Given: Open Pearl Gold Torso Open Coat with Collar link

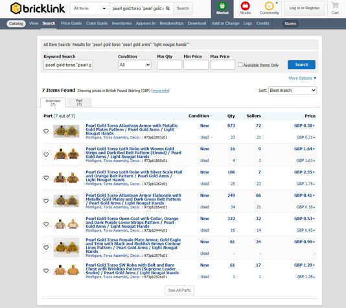Looking at the screenshot, I should [x=132, y=223].
